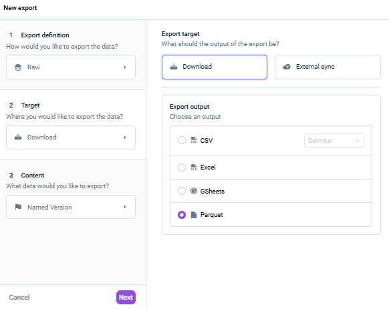Choose the GSheets radio option

pyautogui.click(x=182, y=191)
